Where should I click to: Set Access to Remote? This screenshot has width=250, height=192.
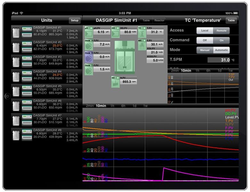pos(222,31)
